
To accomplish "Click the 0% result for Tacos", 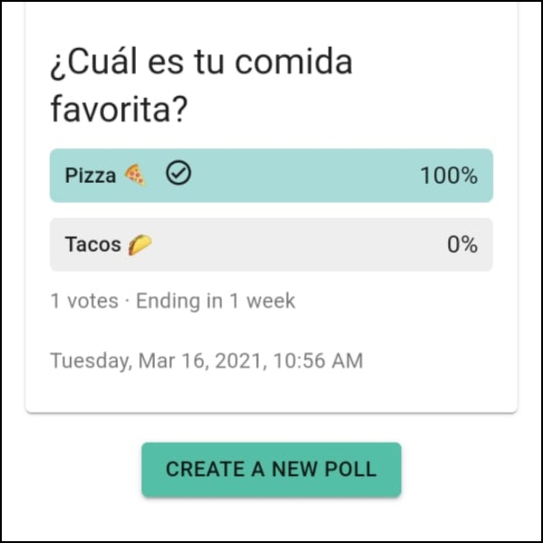I will [x=462, y=244].
